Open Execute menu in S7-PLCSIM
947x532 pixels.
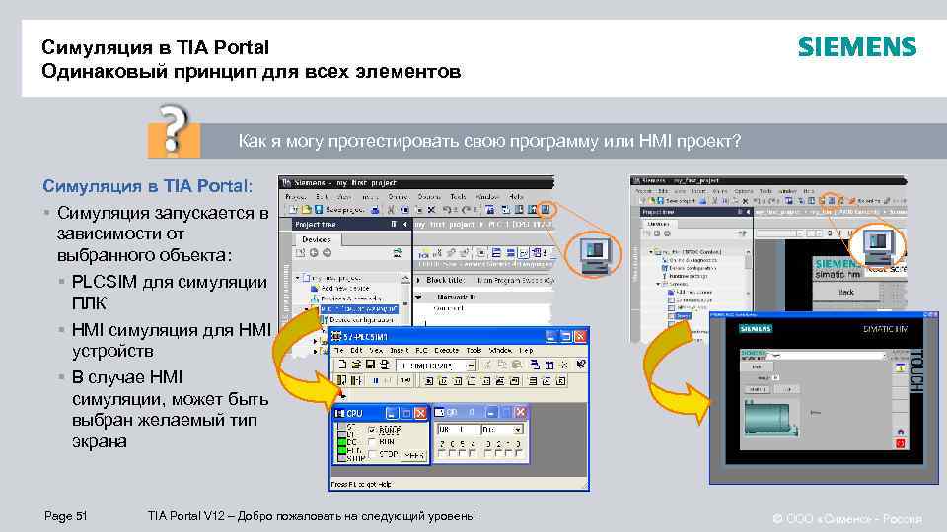446,350
